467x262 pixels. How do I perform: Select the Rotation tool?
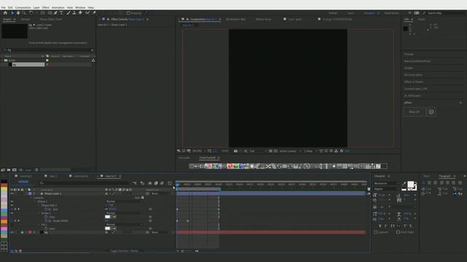[31, 13]
